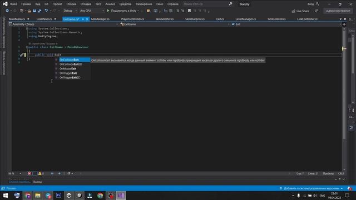This screenshot has height=200, width=356.
Task: Switch to the SkinBlueprint.cs tab
Action: tap(195, 19)
